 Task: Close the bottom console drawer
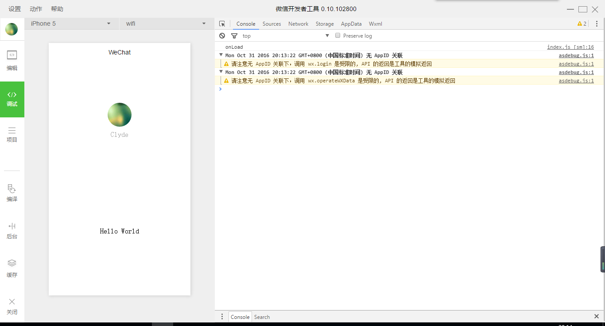[597, 316]
